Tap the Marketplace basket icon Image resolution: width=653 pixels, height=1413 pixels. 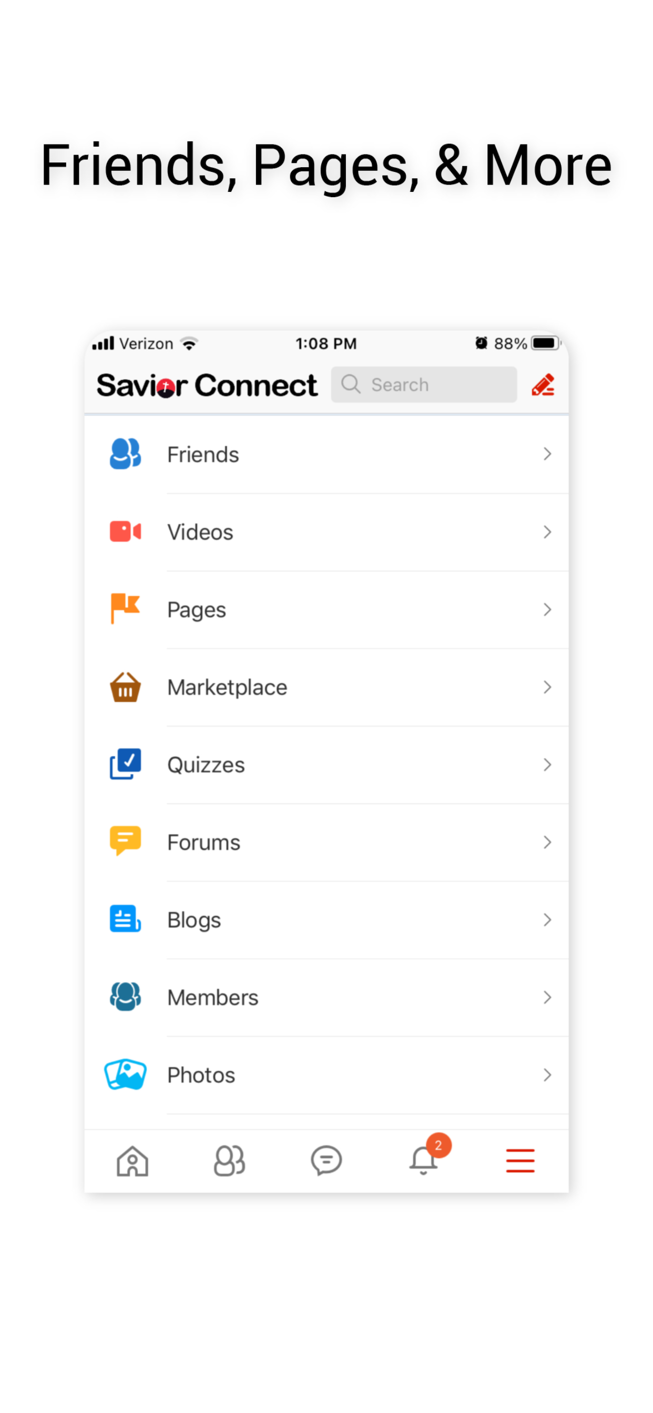click(125, 687)
